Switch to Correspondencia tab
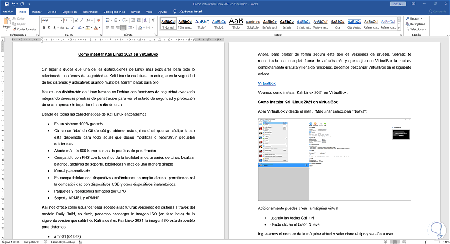Screen dimensions: 450x244 coord(114,12)
